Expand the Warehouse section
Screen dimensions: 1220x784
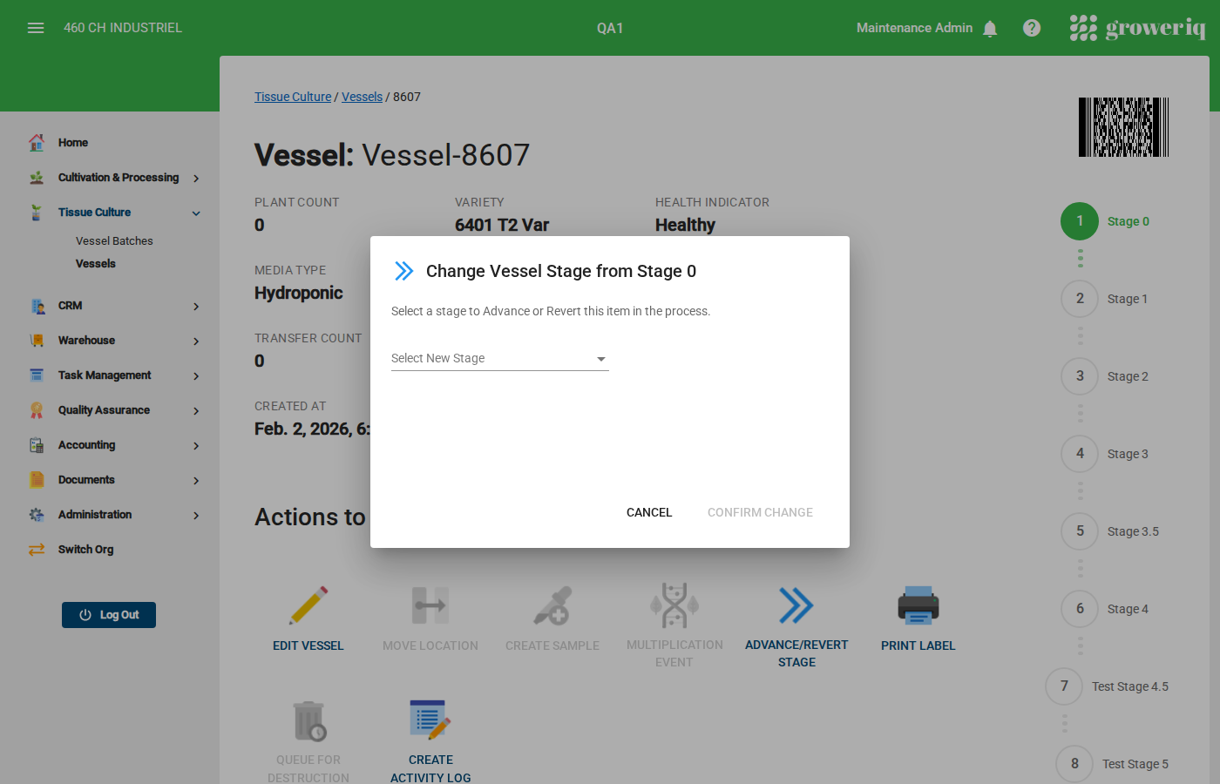(87, 340)
